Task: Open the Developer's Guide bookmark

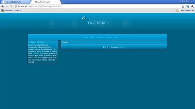Action: coord(12,11)
